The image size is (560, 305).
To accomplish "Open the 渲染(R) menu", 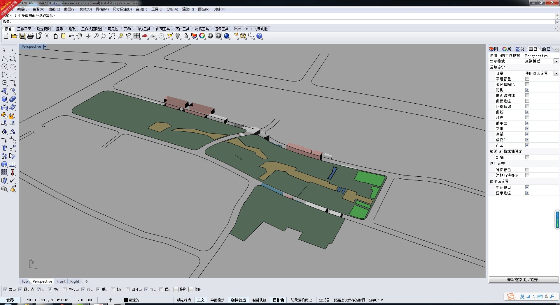I will 188,9.
